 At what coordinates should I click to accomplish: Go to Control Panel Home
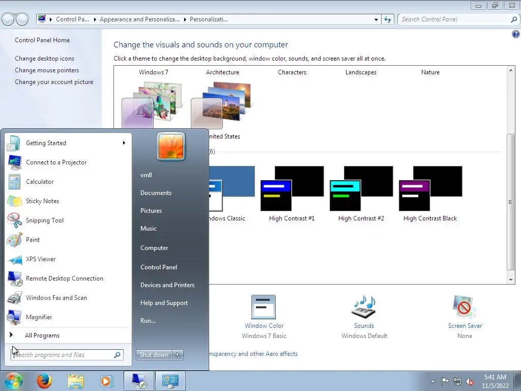click(42, 40)
